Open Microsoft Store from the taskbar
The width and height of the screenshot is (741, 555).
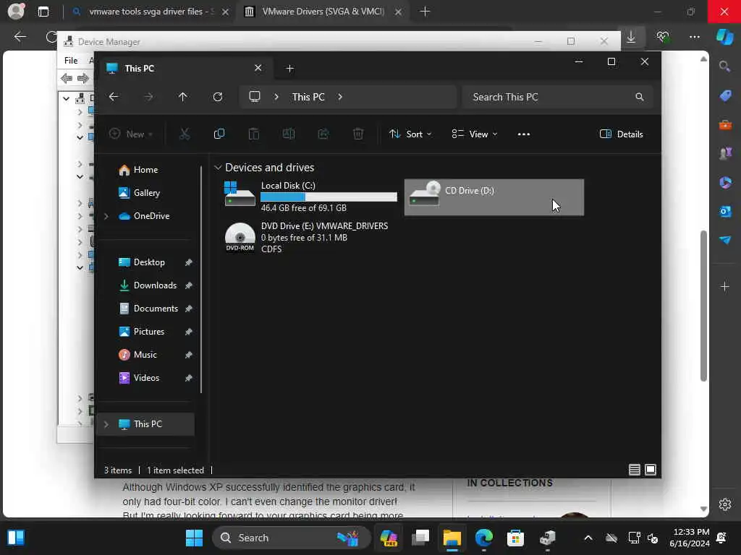click(515, 538)
